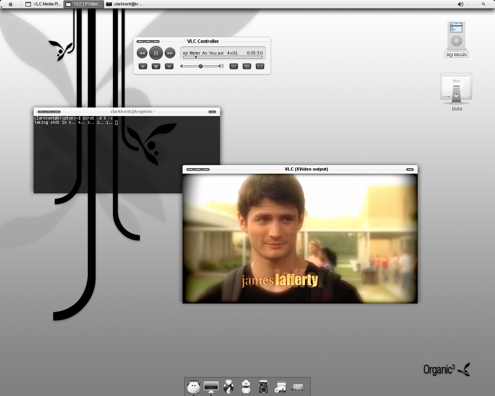Viewport: 495px width, 396px height.
Task: Open the My Music iPod desktop icon
Action: [x=456, y=39]
